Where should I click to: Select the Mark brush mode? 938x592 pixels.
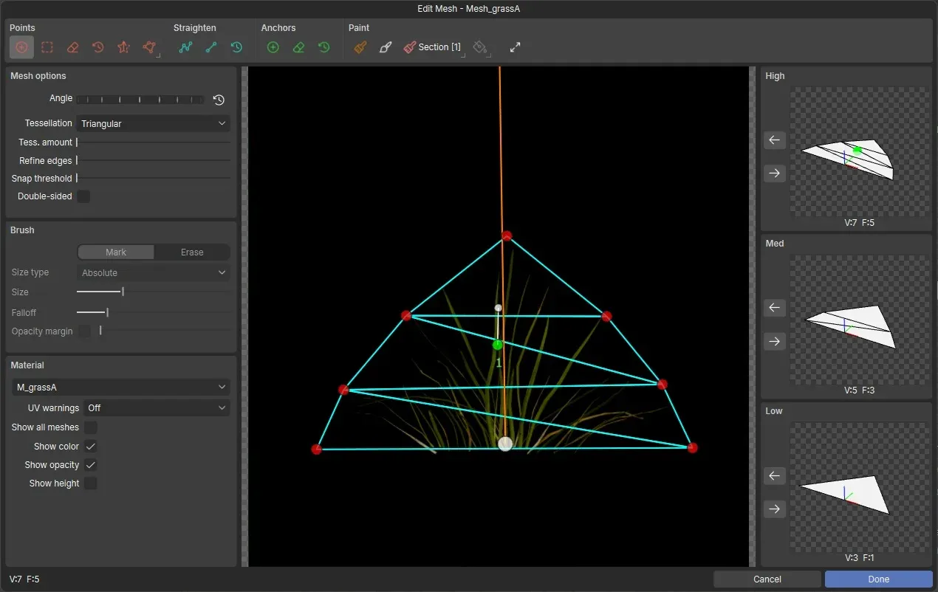point(116,252)
